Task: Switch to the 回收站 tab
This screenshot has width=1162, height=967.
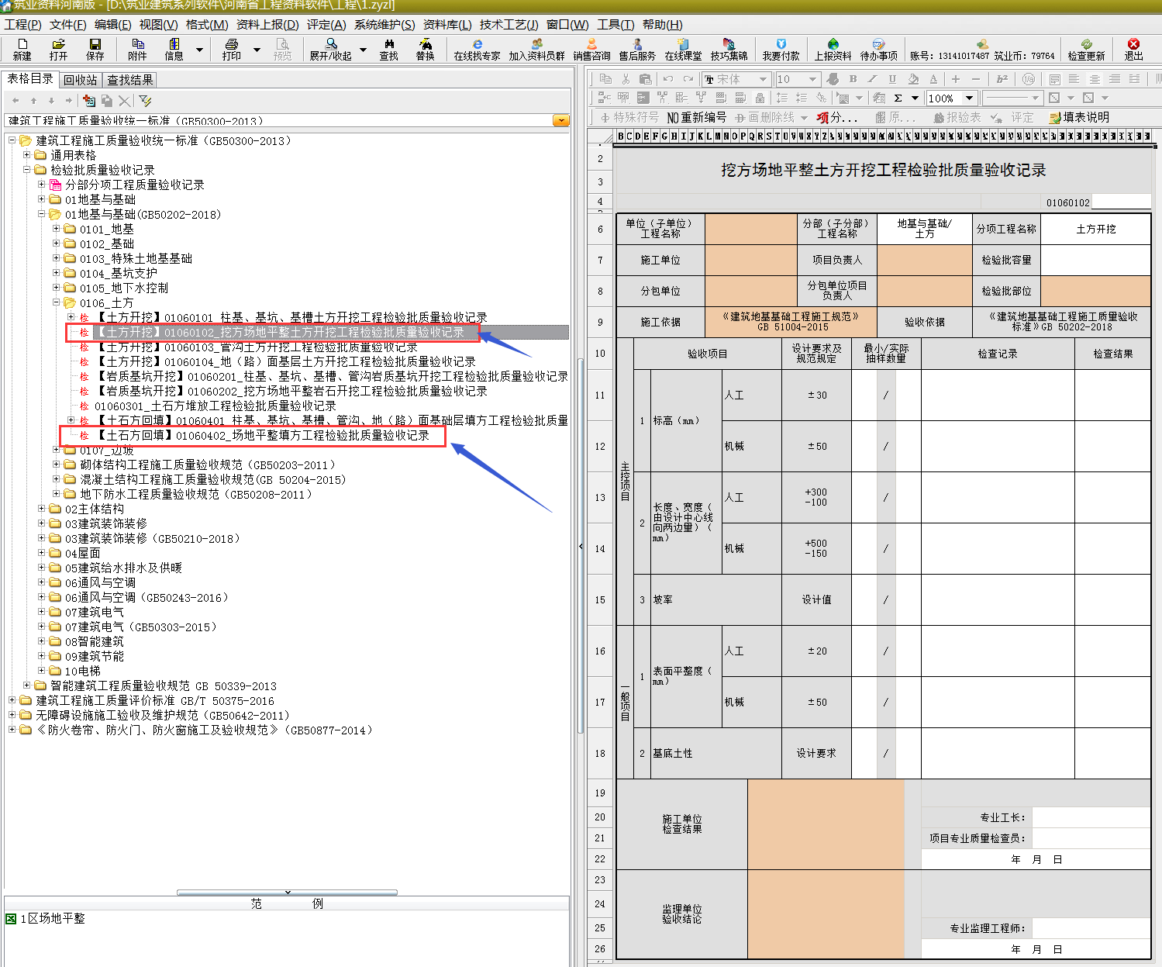Action: coord(81,80)
